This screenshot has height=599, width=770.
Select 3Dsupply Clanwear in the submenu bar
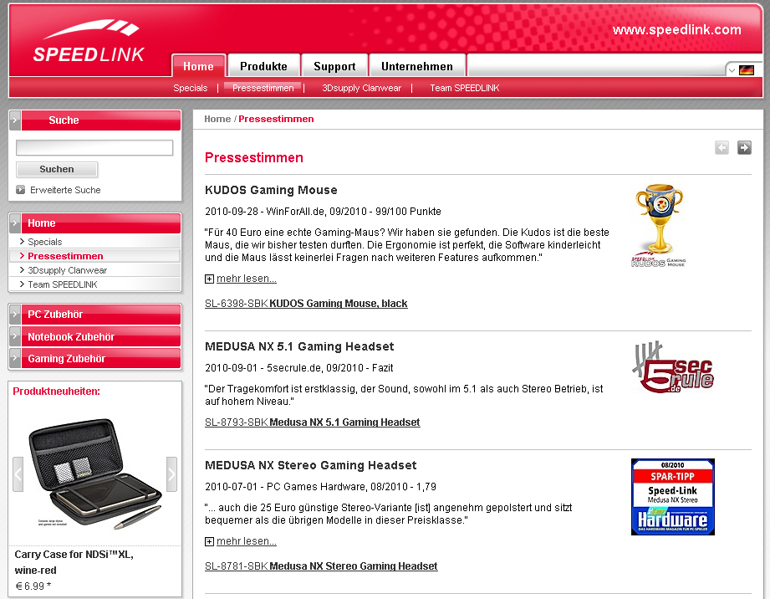click(361, 88)
